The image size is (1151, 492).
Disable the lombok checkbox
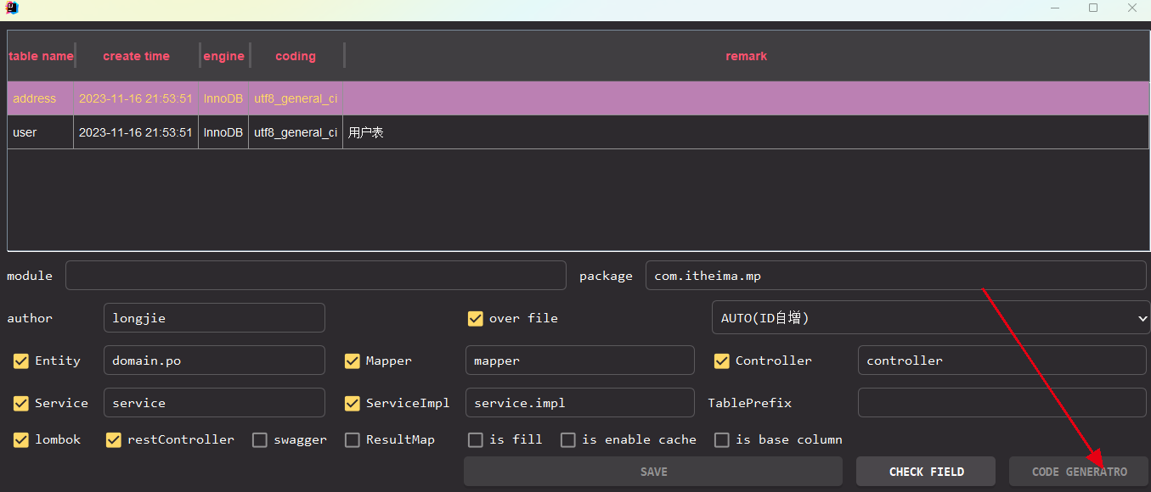click(21, 440)
